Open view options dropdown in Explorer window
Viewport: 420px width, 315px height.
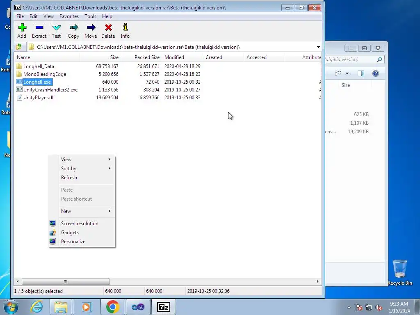click(x=347, y=73)
